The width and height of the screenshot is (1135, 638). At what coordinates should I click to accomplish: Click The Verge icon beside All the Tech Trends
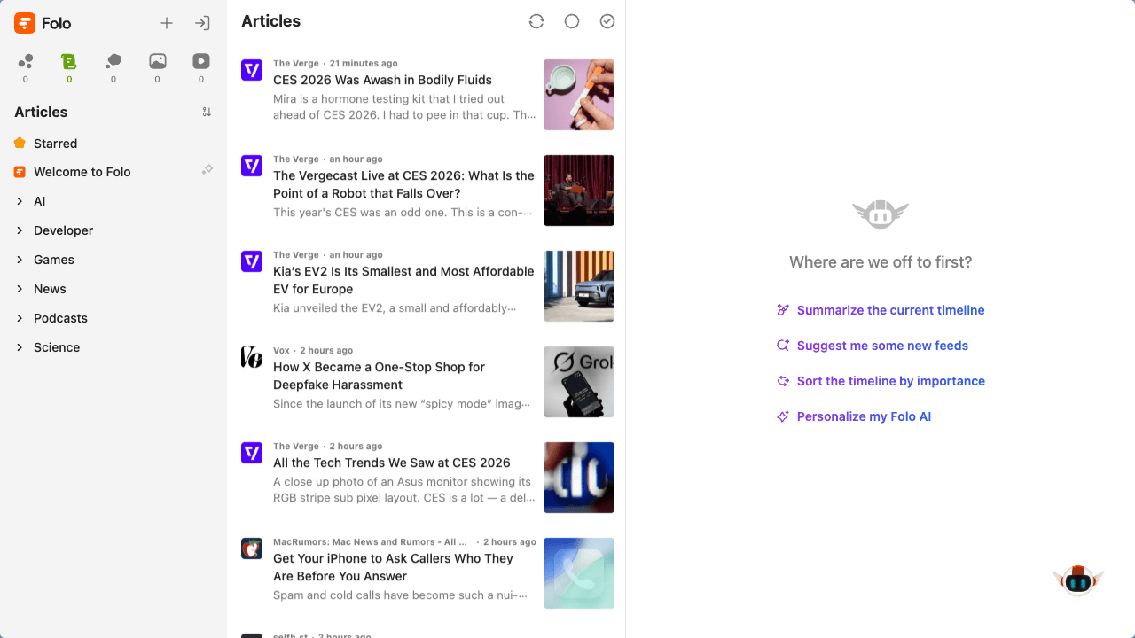point(252,453)
